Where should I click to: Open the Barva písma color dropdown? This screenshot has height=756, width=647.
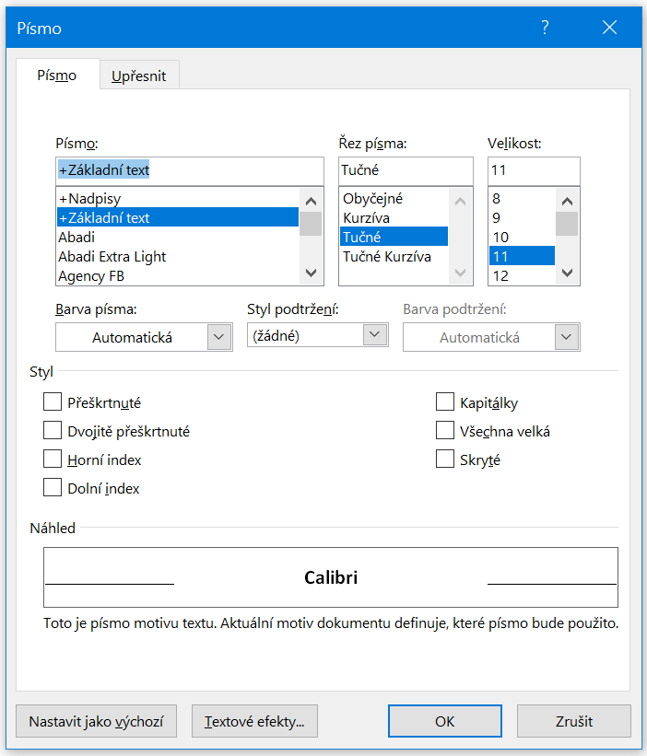(x=218, y=337)
